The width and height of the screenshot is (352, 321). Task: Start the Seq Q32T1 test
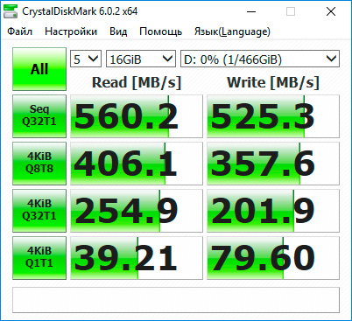(x=39, y=116)
